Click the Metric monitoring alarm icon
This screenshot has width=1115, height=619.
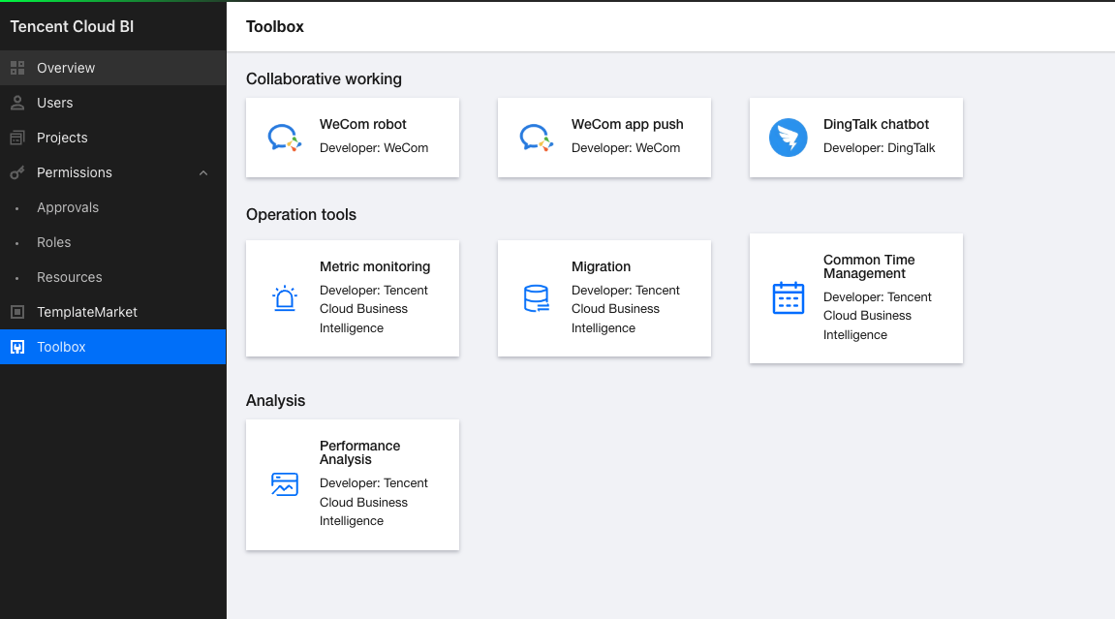coord(284,298)
